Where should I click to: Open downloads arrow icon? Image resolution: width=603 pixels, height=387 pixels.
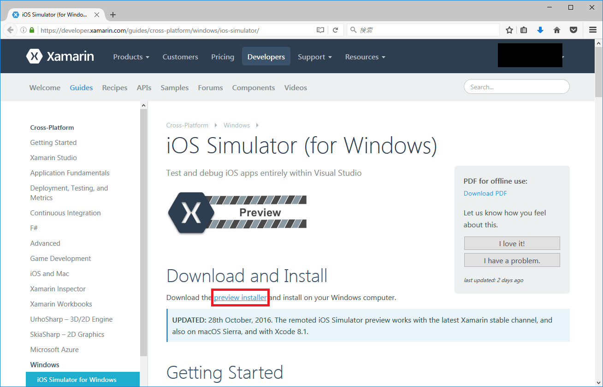point(540,30)
